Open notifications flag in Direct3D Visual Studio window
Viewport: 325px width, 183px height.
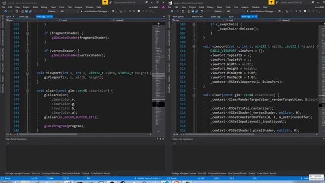271,2
